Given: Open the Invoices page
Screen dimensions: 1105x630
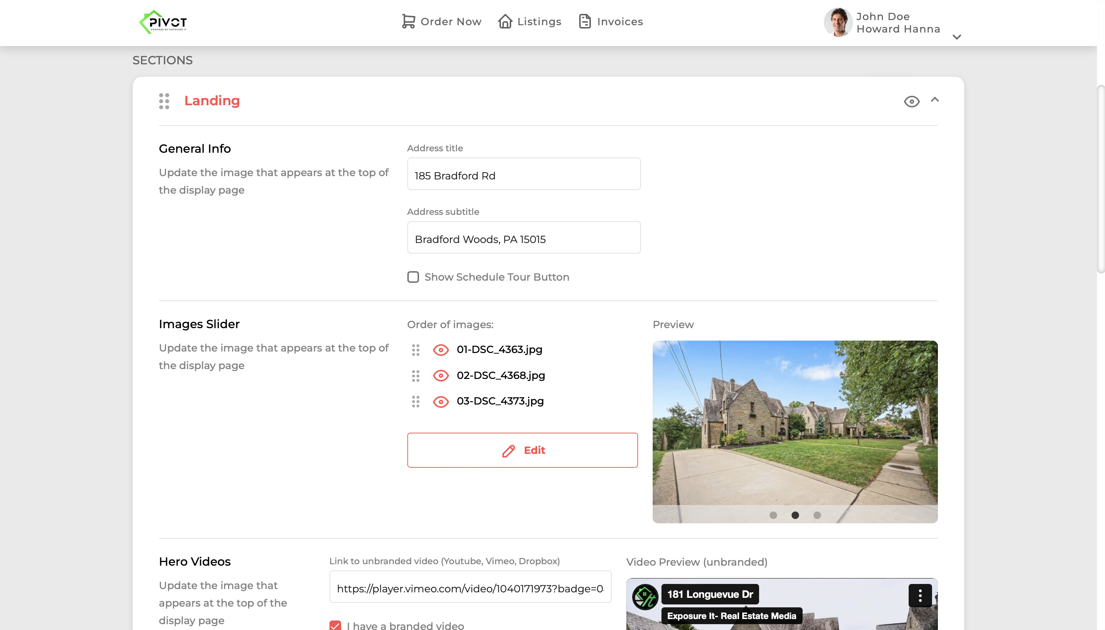Looking at the screenshot, I should pyautogui.click(x=611, y=22).
